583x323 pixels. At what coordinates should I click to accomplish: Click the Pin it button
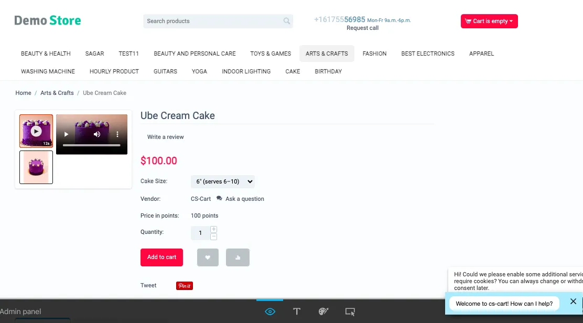[185, 285]
